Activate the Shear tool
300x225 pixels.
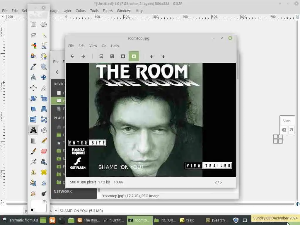33,109
